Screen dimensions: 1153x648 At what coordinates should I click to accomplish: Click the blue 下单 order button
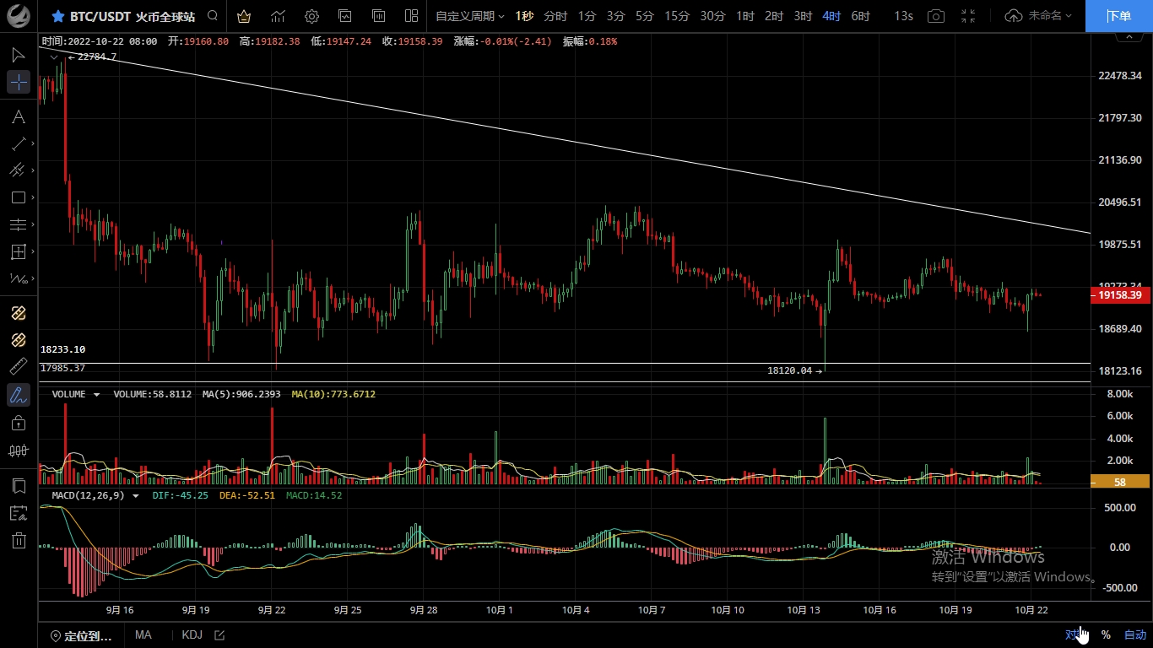1118,16
